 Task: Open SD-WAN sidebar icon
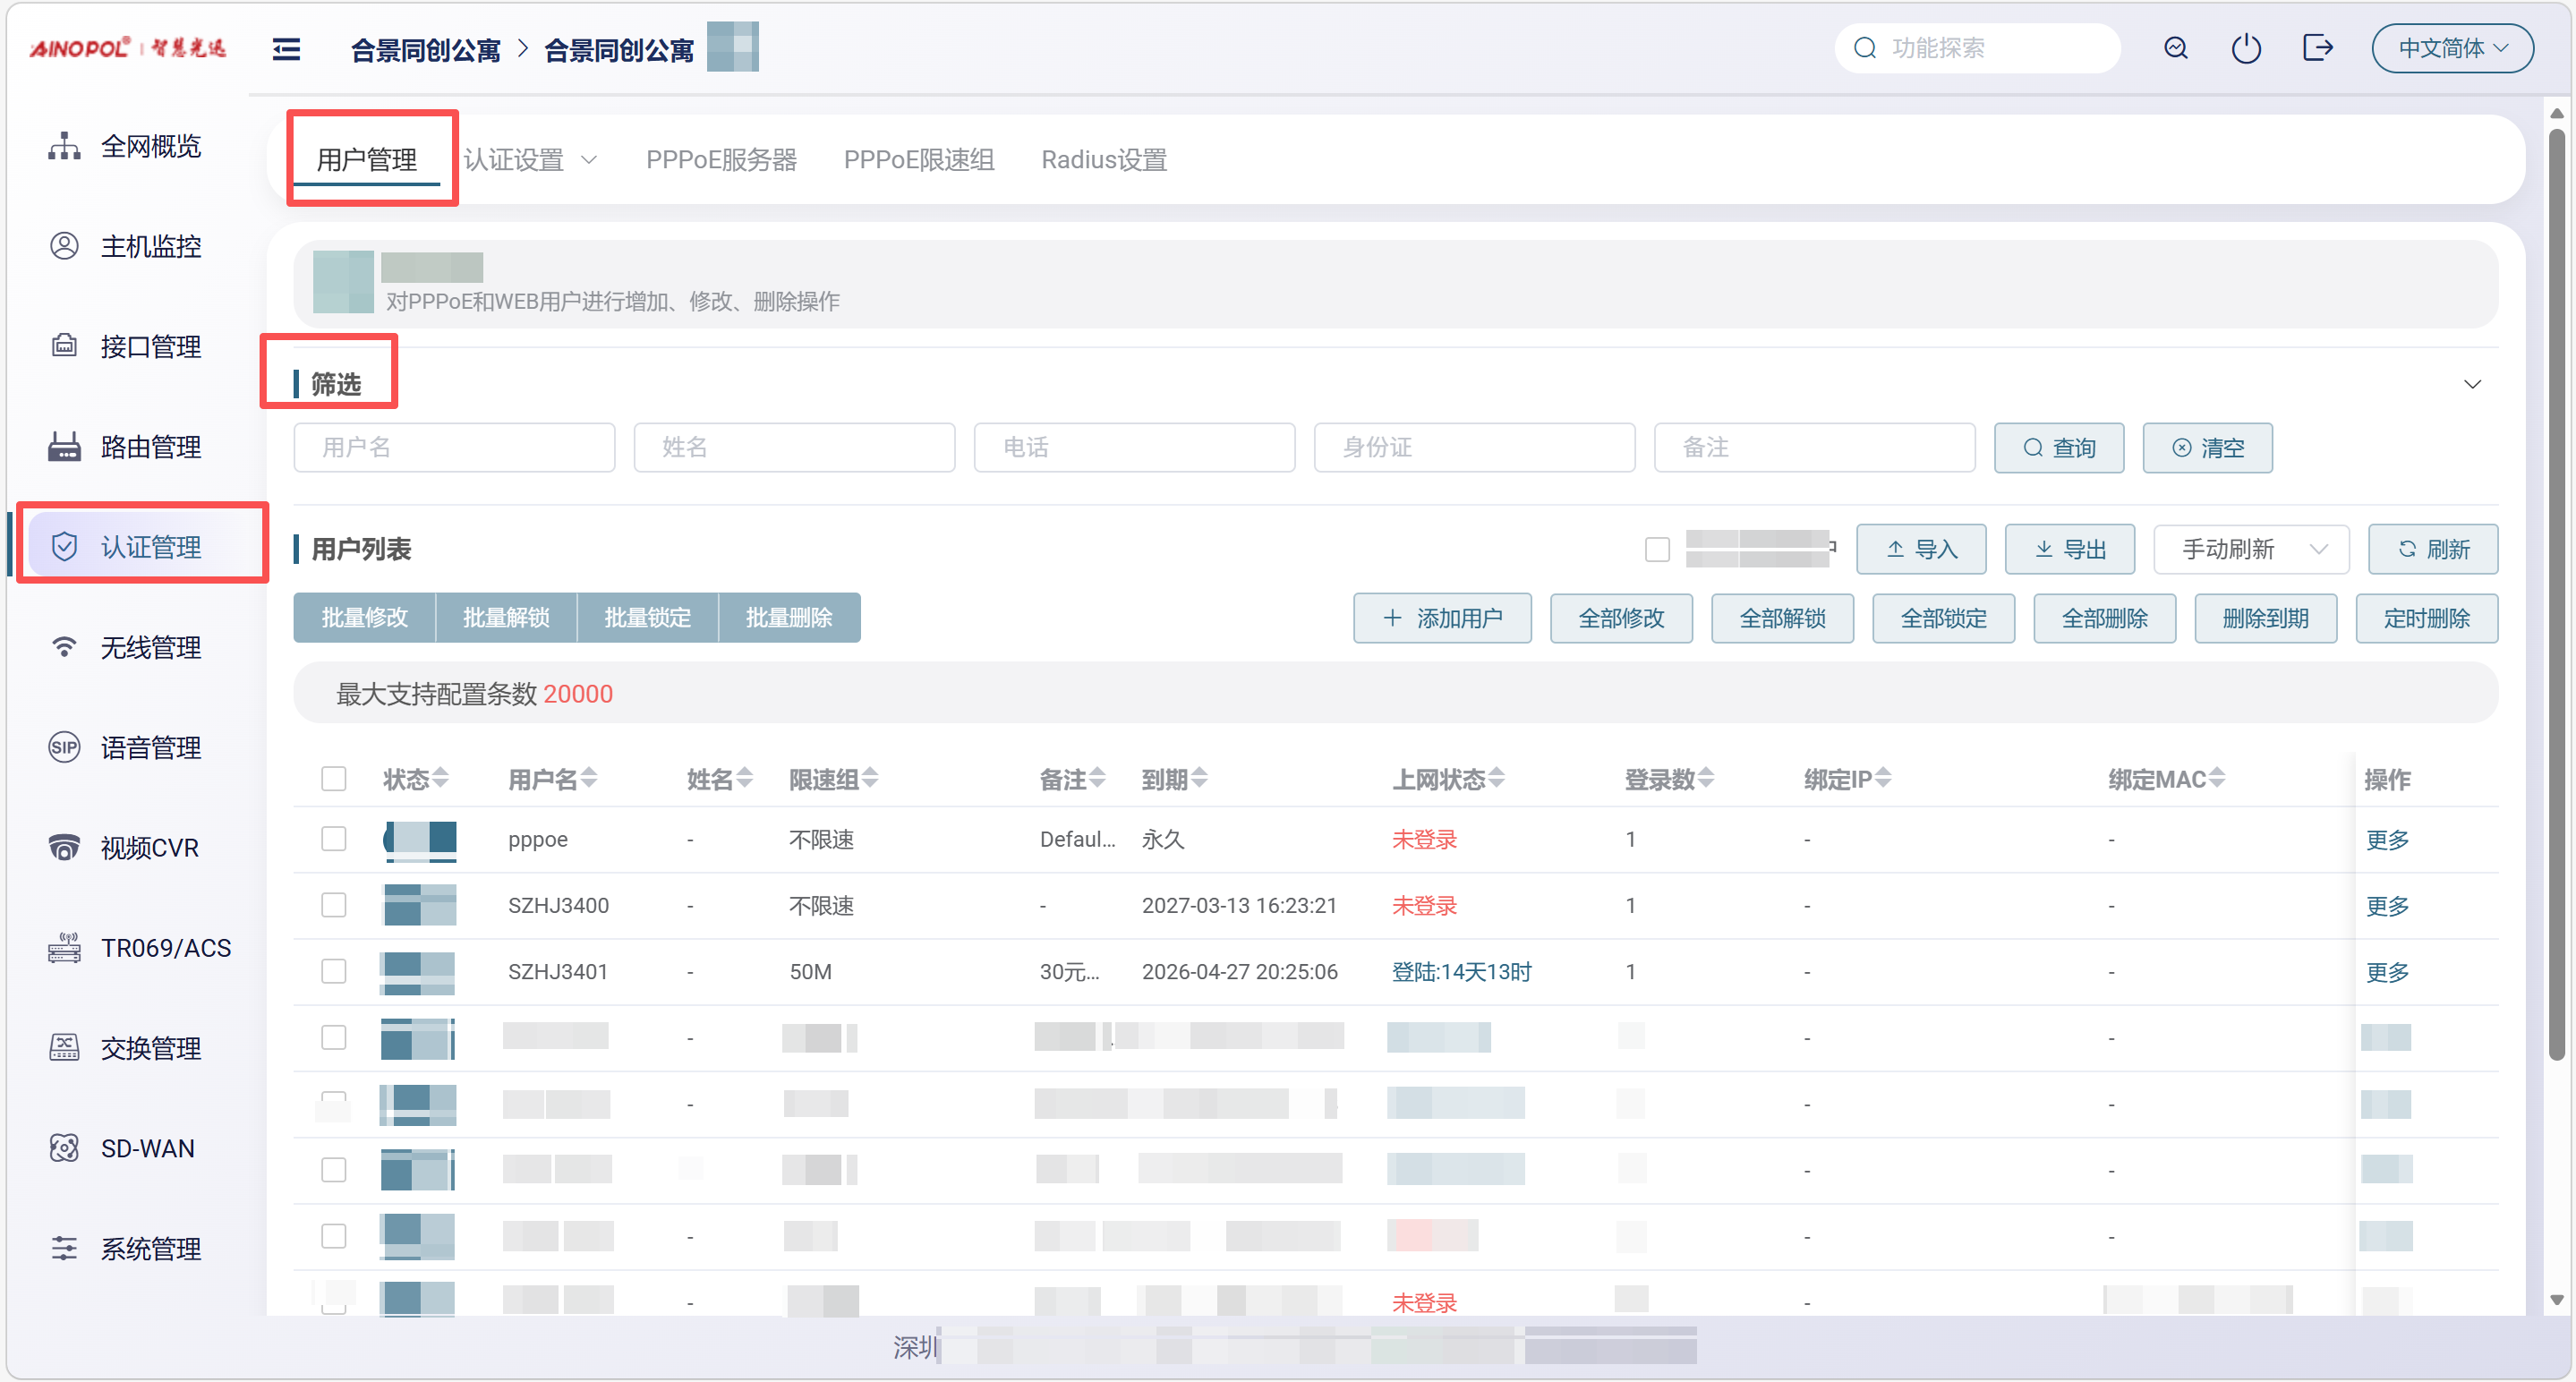click(64, 1148)
